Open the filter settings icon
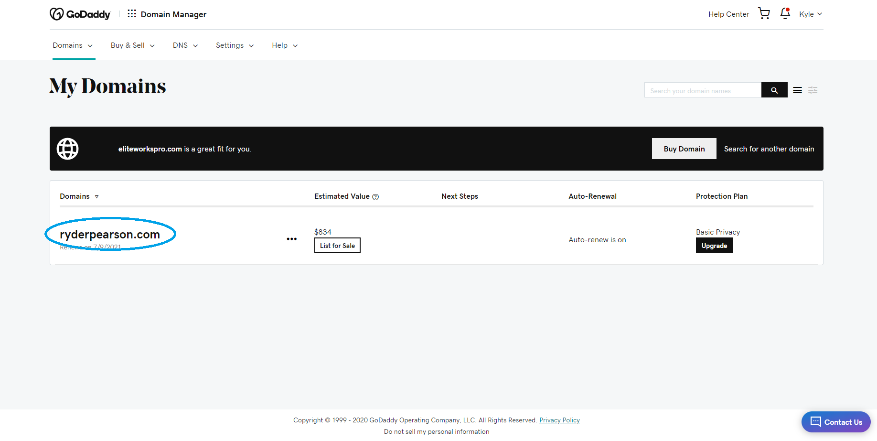This screenshot has width=877, height=441. click(813, 90)
